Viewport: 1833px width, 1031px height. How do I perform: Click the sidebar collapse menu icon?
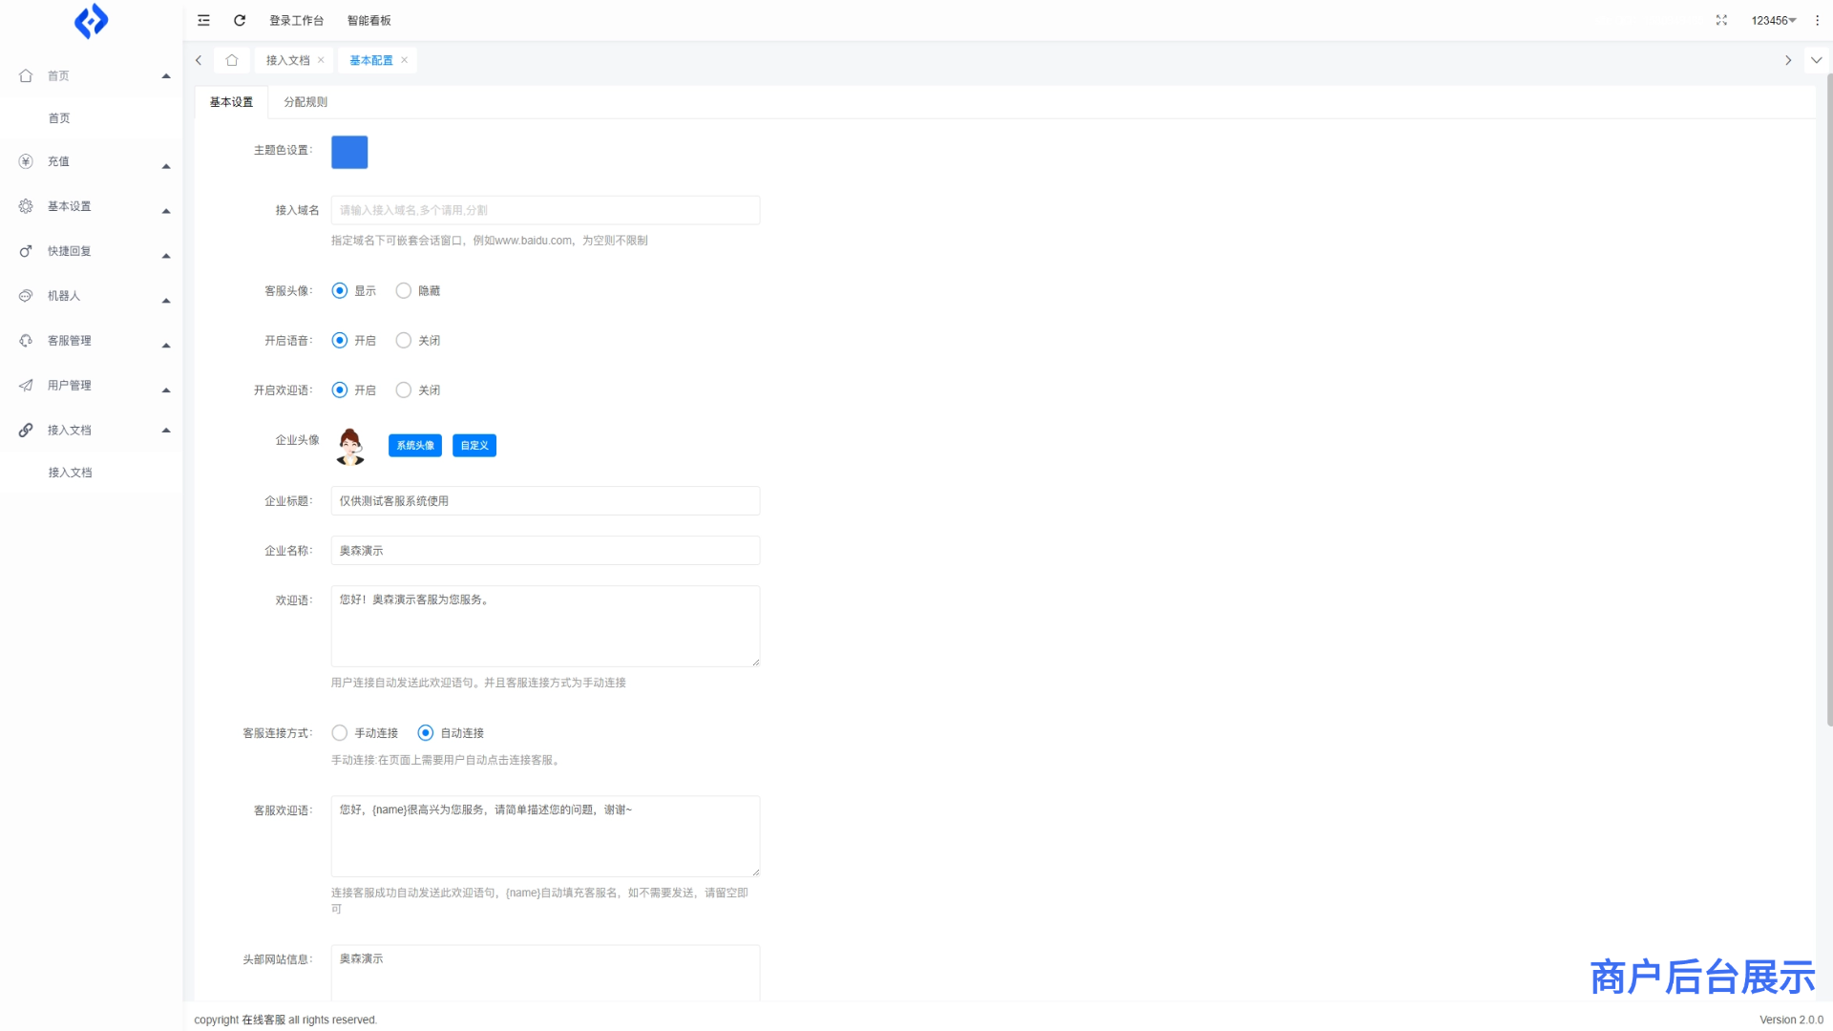pyautogui.click(x=203, y=20)
